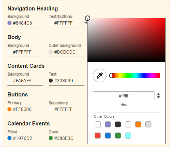The width and height of the screenshot is (170, 147).
Task: Select the blue swatch in Other Colors
Action: [x=108, y=136]
